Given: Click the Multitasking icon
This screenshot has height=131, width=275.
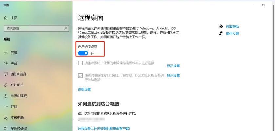Looking at the screenshot, I should tap(6, 128).
